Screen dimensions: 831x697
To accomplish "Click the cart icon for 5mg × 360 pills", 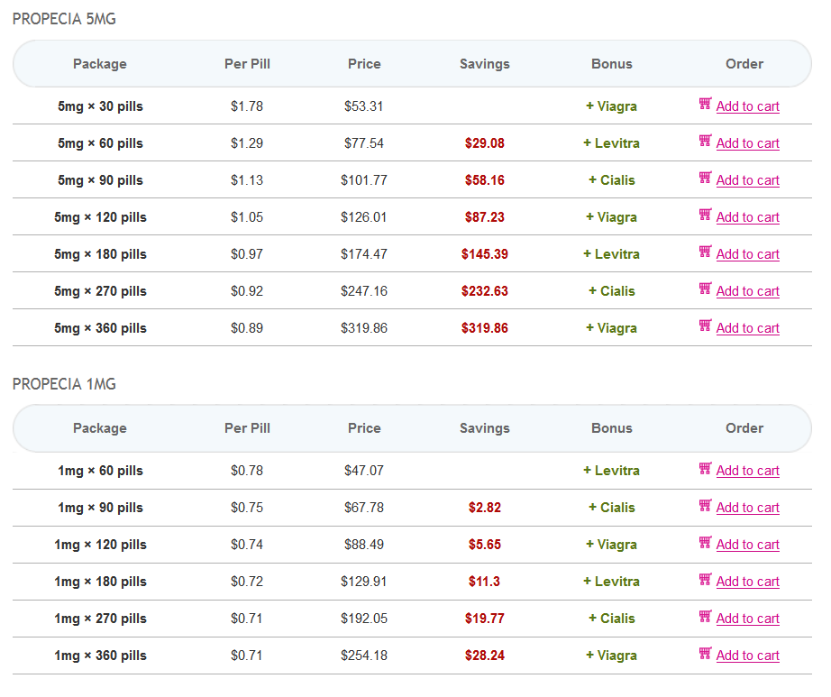I will click(x=705, y=326).
